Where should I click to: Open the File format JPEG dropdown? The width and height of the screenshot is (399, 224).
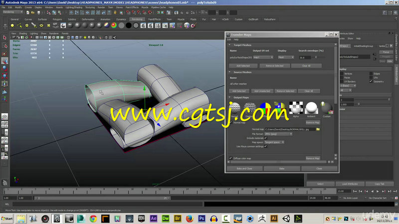(278, 134)
